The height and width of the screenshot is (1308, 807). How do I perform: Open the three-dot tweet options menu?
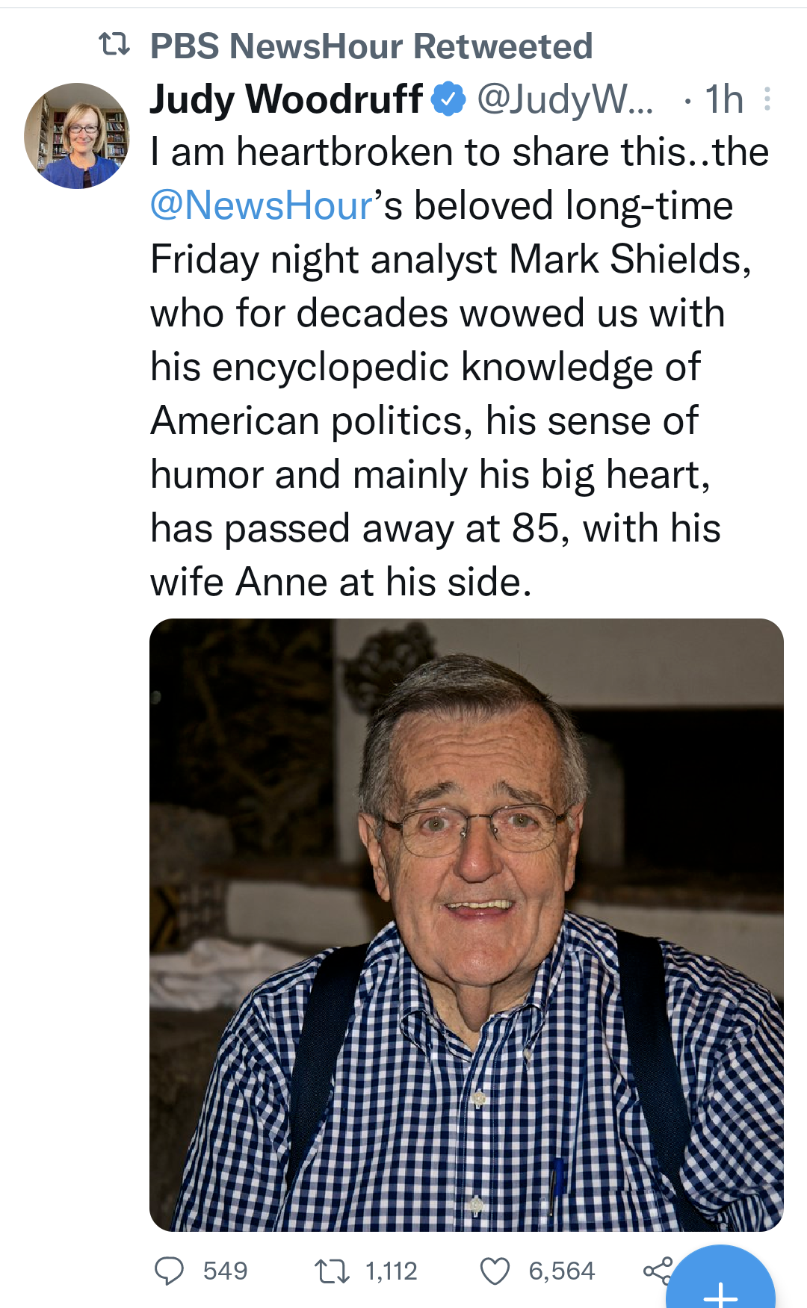point(767,99)
